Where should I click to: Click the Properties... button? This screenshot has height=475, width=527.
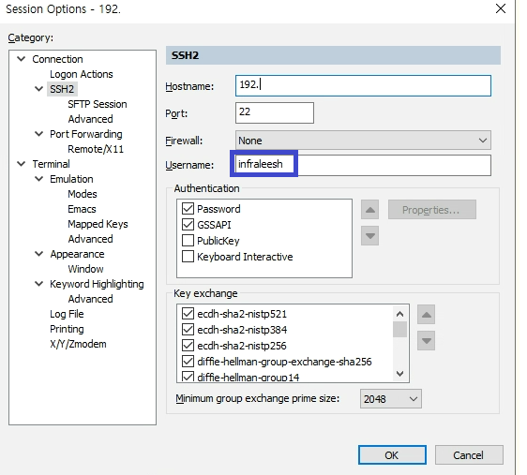coord(431,210)
